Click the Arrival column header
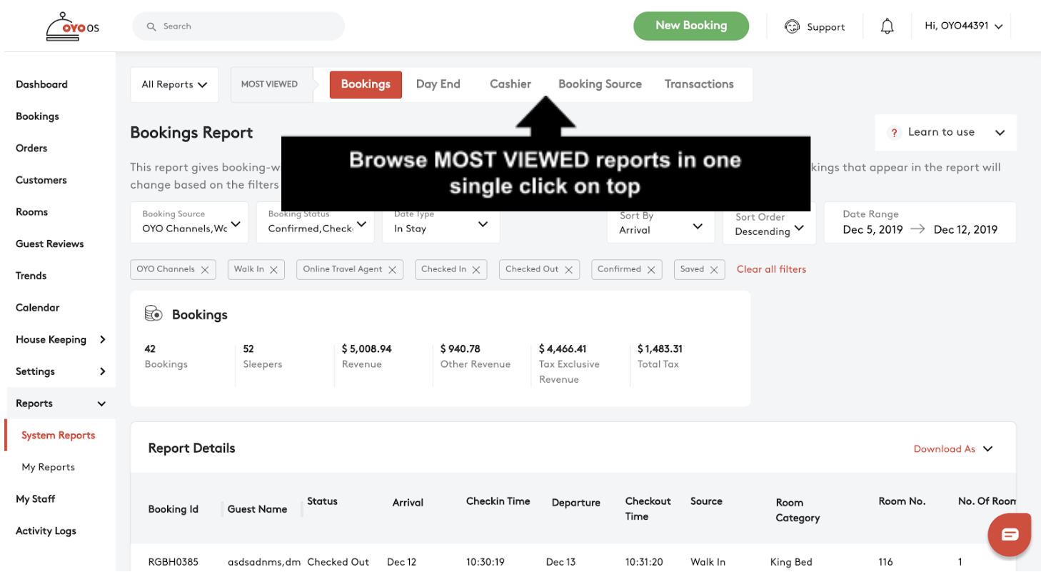 408,503
